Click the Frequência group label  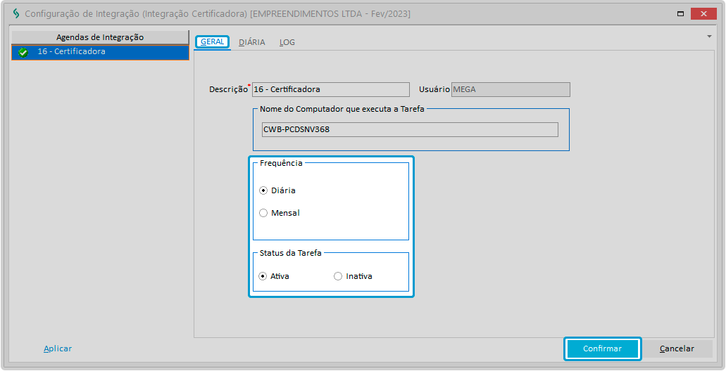point(281,163)
